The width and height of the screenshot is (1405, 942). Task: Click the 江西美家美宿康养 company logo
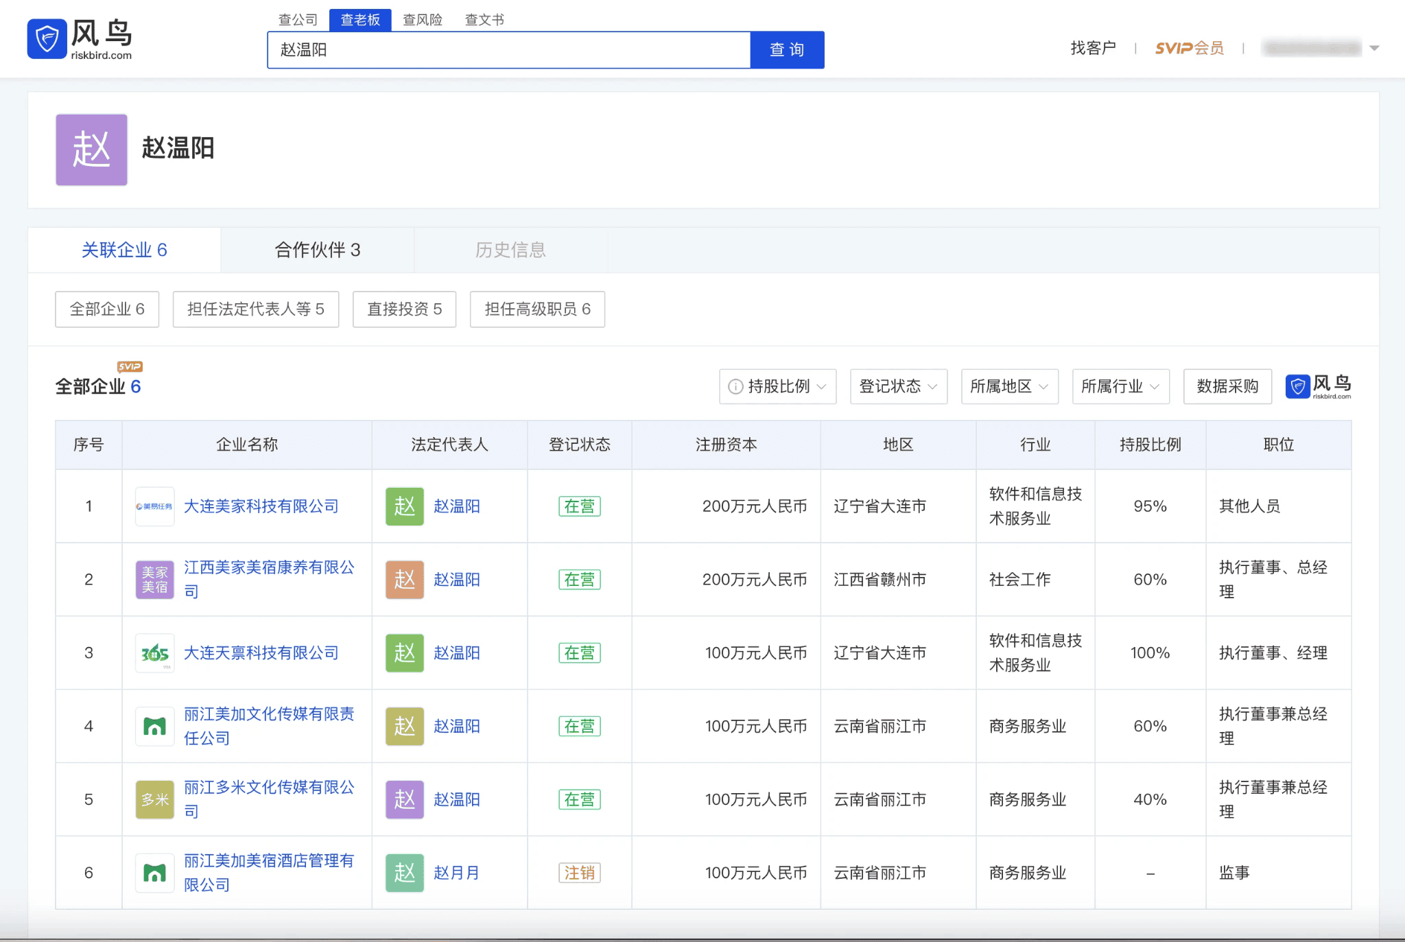(154, 580)
